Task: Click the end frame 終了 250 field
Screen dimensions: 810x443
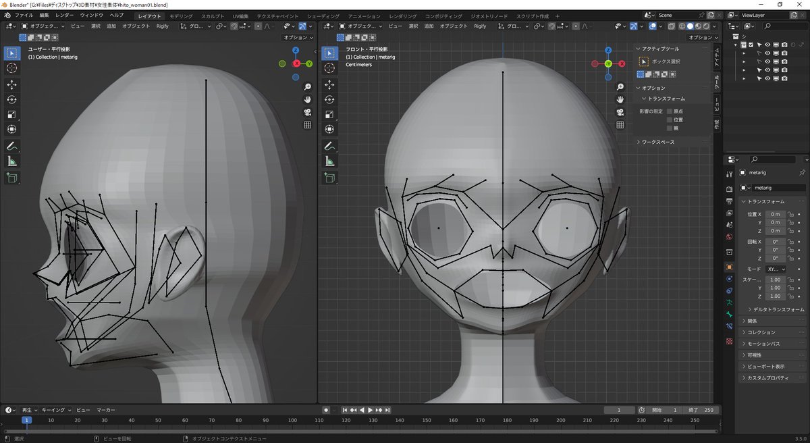Action: (700, 410)
